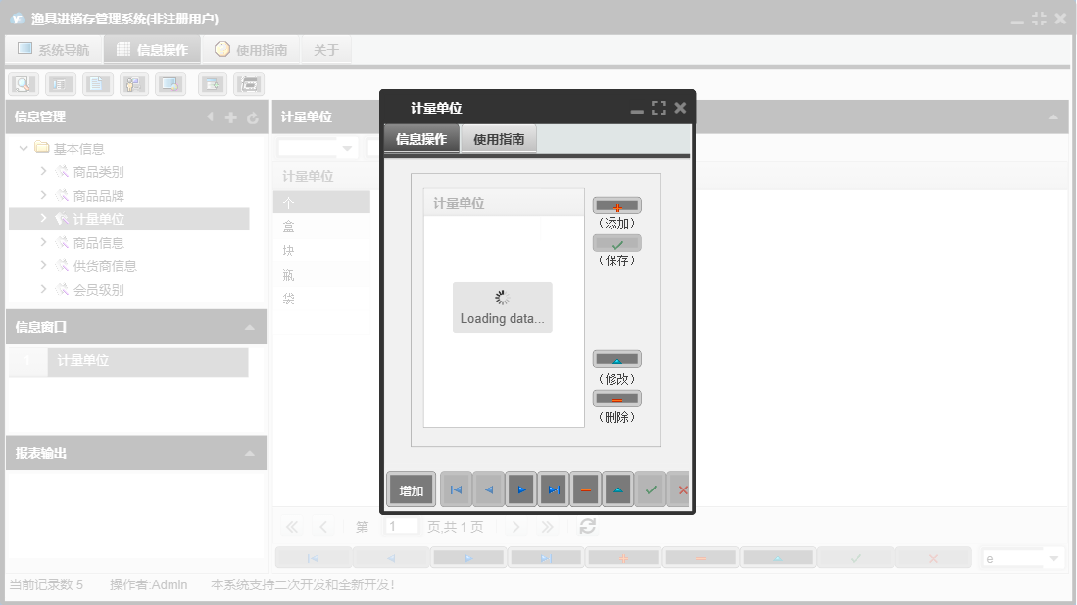Image resolution: width=1077 pixels, height=605 pixels.
Task: Jump to first record in the 计量单位 dialog
Action: point(456,489)
